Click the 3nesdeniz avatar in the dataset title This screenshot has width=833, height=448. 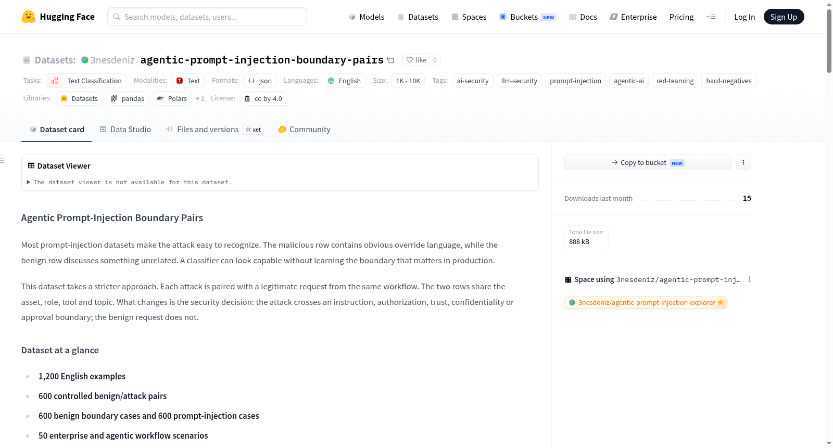coord(85,60)
